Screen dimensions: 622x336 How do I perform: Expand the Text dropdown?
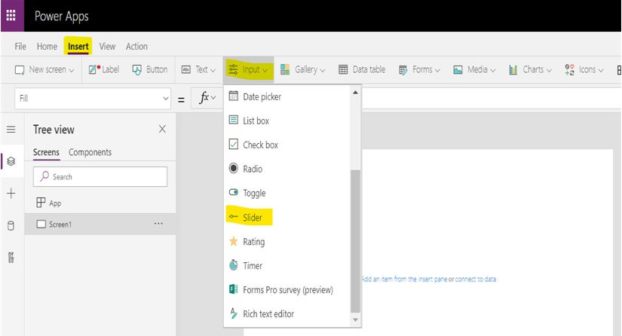point(198,70)
